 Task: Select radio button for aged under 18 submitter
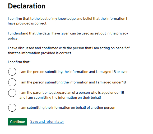click(x=12, y=82)
